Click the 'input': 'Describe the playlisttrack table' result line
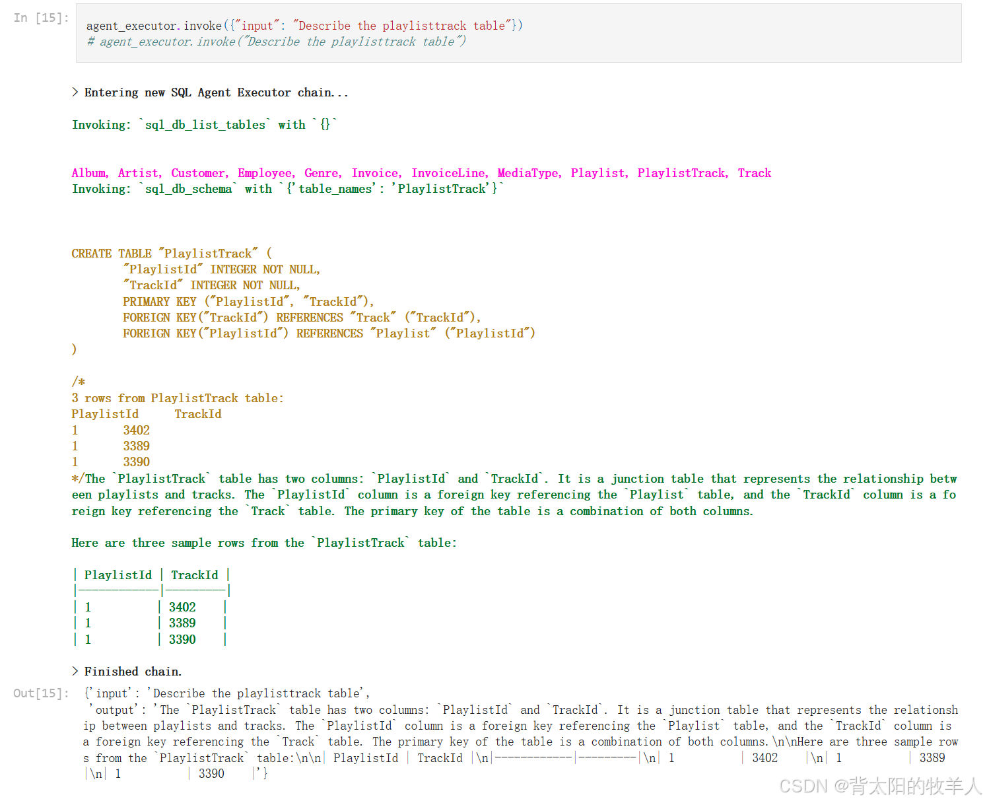The width and height of the screenshot is (985, 803). point(227,693)
